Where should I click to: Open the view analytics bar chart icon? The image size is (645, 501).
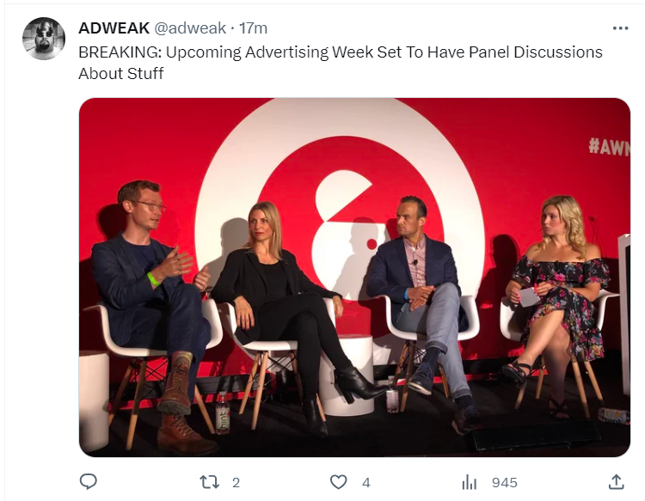469,482
